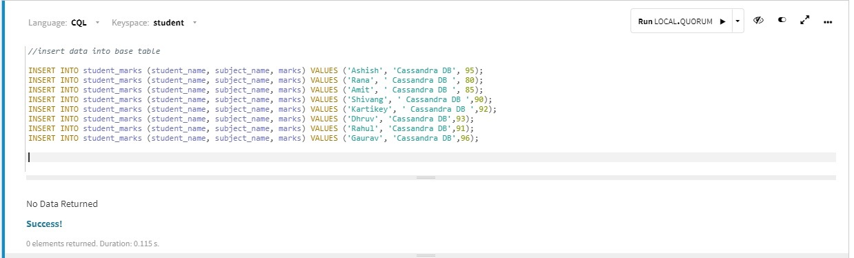Click the 'Ashish' insert statement line
The image size is (854, 258).
coord(256,70)
